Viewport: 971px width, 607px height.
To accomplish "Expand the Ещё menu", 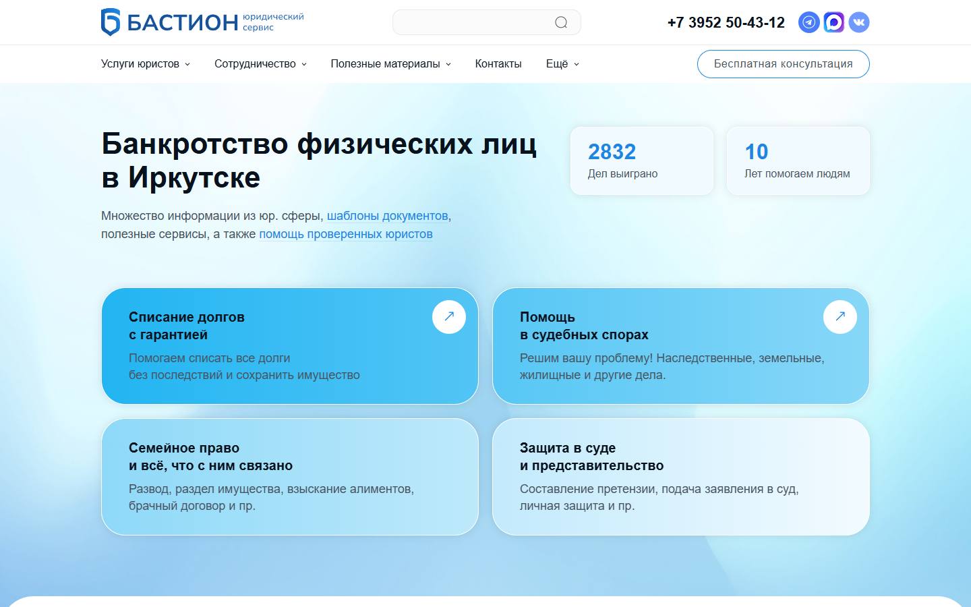I will point(562,64).
